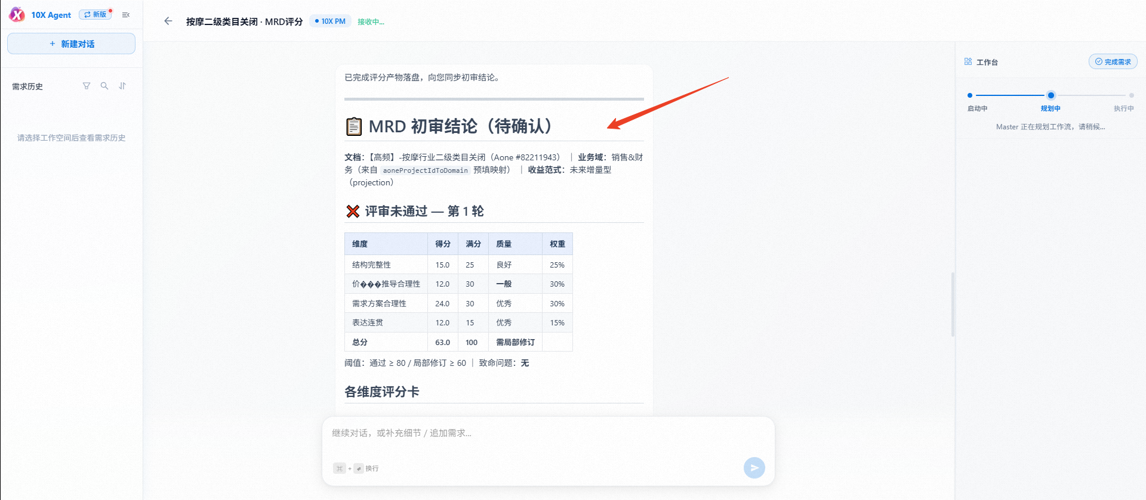Send the message with the arrow button
1146x500 pixels.
(754, 468)
